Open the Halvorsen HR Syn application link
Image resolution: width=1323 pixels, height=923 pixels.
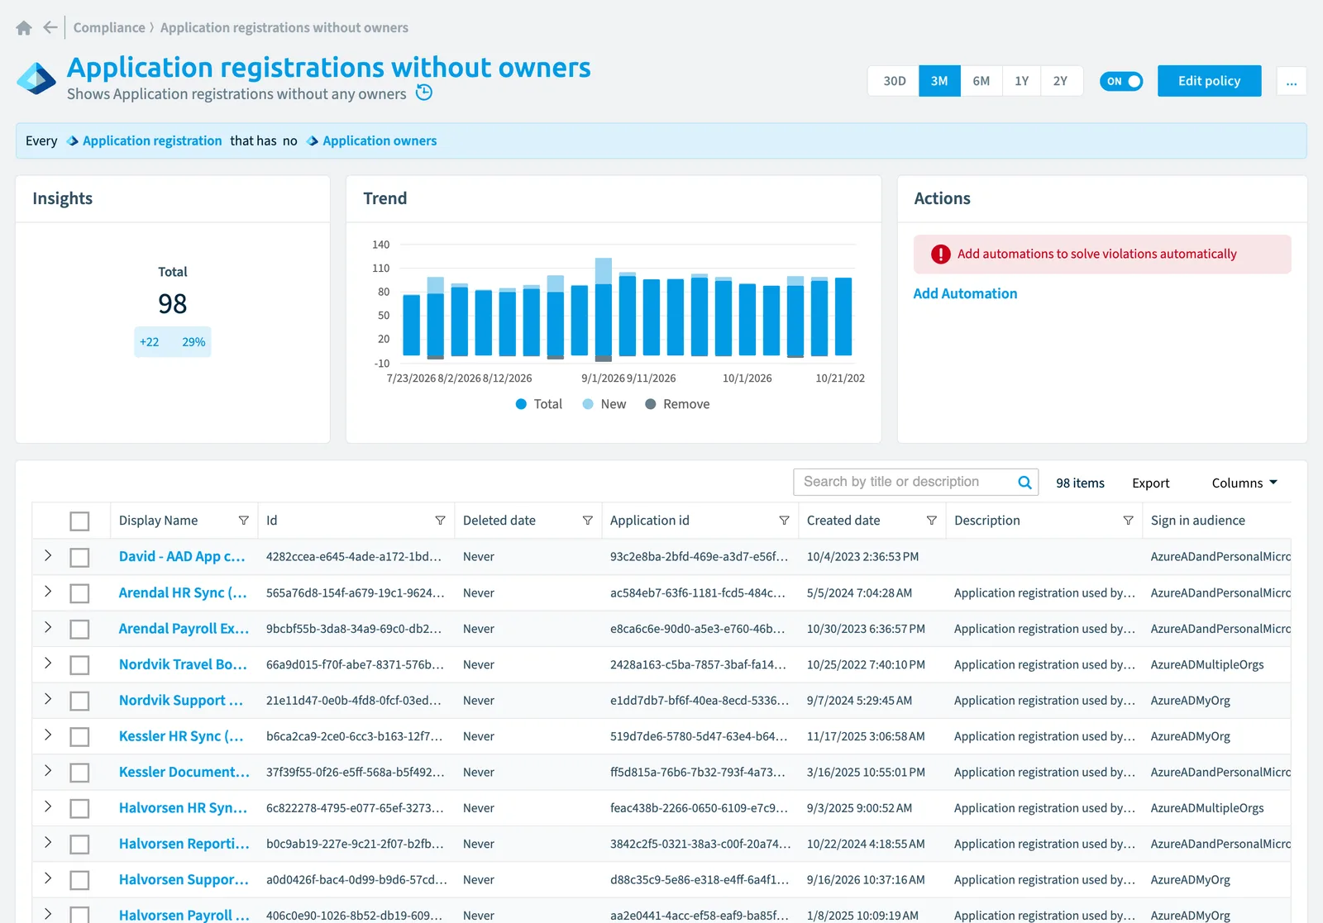pyautogui.click(x=183, y=808)
